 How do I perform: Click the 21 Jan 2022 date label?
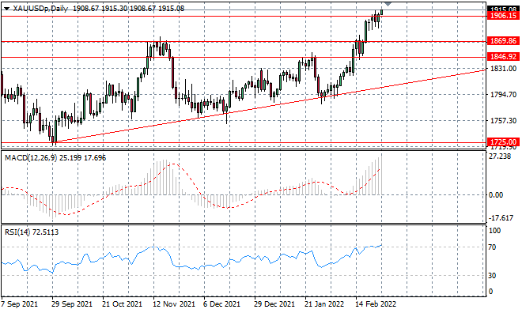pos(324,304)
